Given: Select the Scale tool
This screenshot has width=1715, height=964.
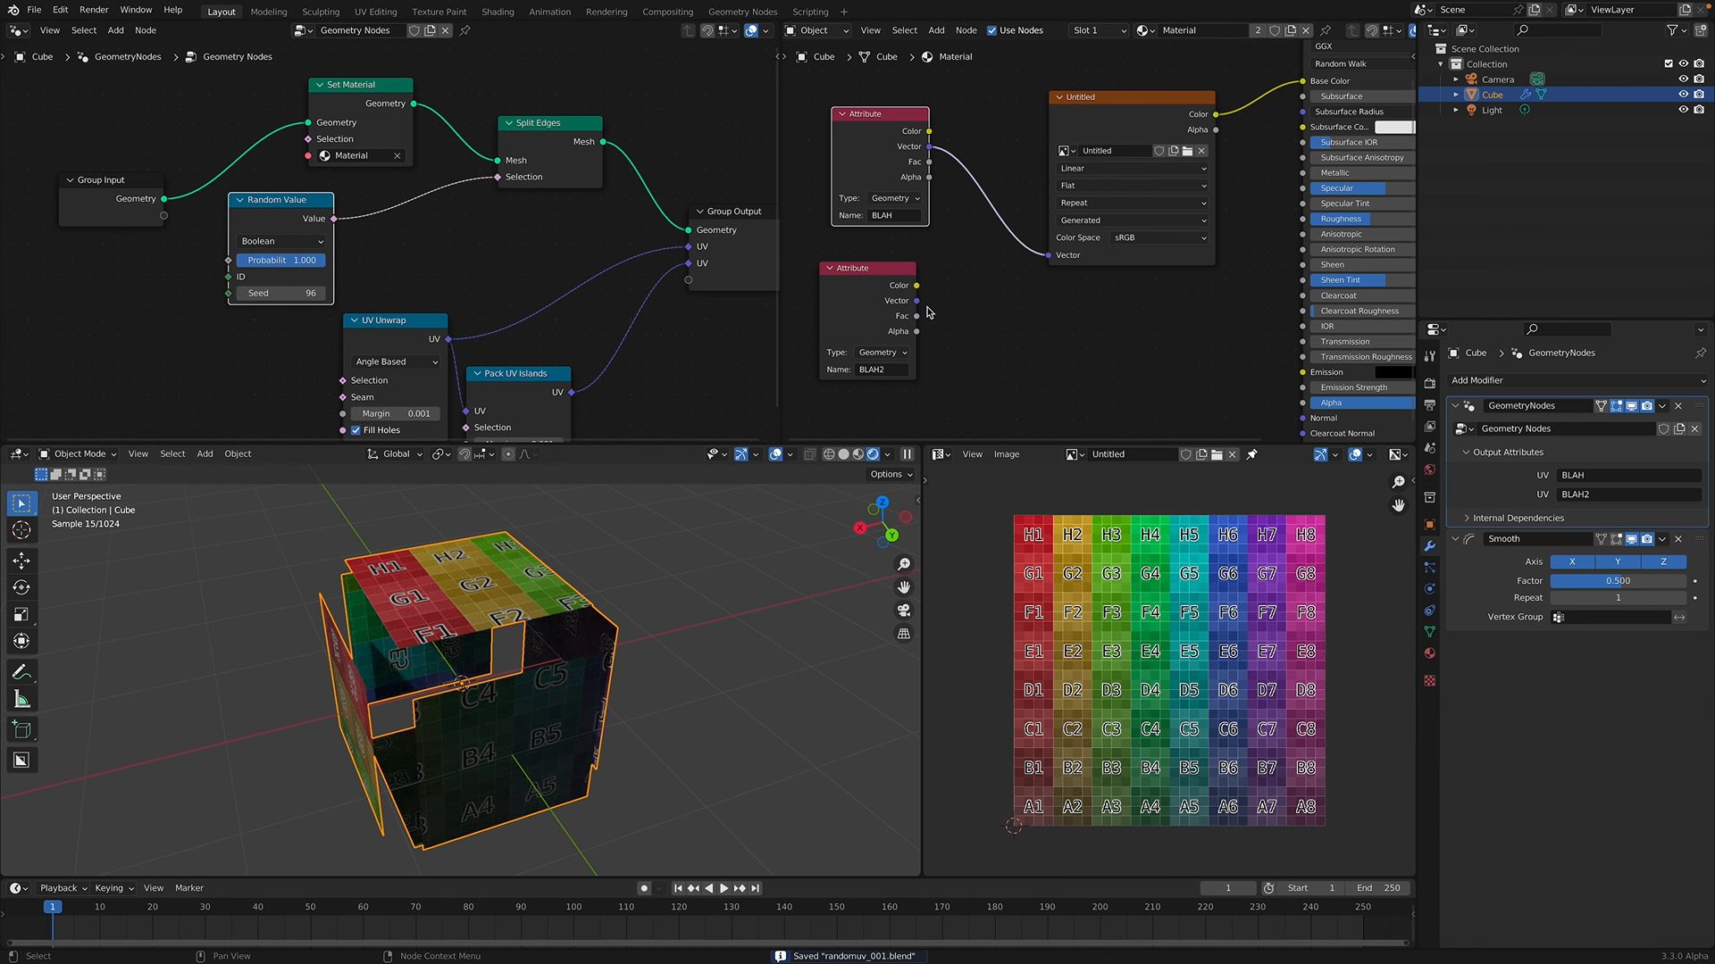Looking at the screenshot, I should pyautogui.click(x=21, y=614).
